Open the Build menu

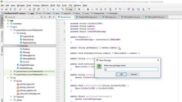[x=53, y=5]
